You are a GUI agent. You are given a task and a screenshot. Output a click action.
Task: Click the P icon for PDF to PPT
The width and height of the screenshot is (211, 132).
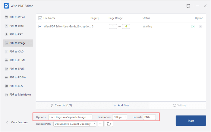[6, 34]
